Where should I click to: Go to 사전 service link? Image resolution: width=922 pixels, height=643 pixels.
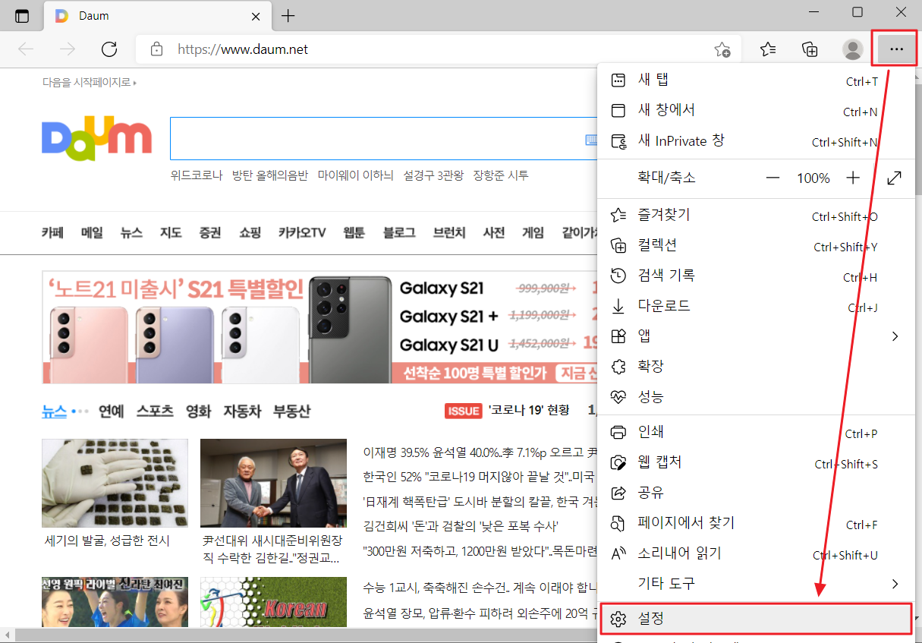494,232
